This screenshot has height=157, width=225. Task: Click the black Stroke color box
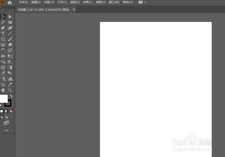[x=10, y=105]
